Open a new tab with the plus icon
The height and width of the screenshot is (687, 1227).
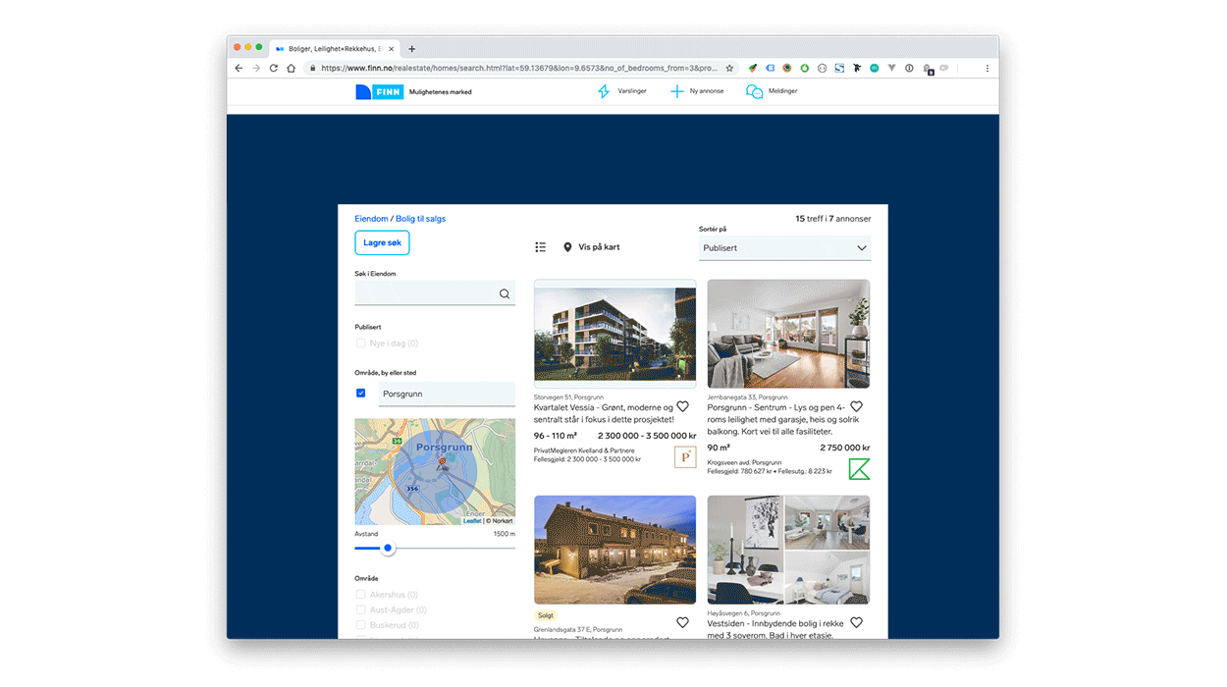point(412,48)
